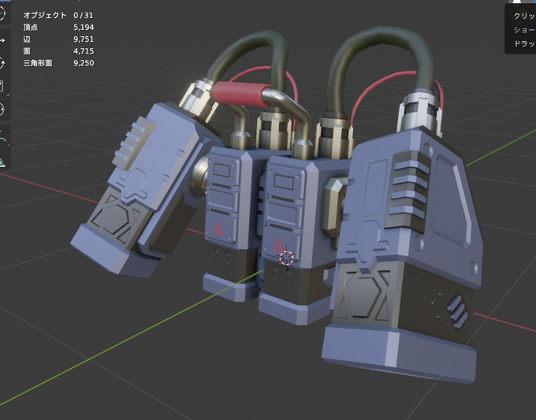Screen dimensions: 536x420
Task: Select the Rotate tool icon
Action: (2, 63)
